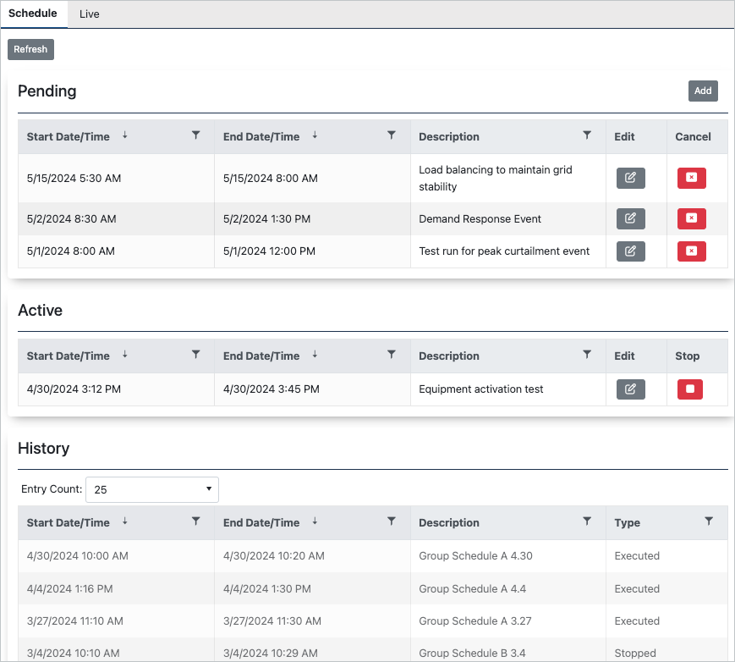
Task: Add a new pending schedule entry
Action: (703, 91)
